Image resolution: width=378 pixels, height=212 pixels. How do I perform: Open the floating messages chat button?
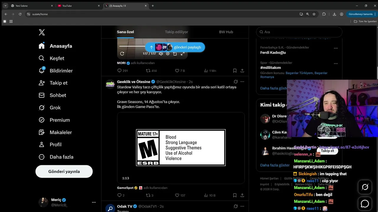tap(365, 203)
